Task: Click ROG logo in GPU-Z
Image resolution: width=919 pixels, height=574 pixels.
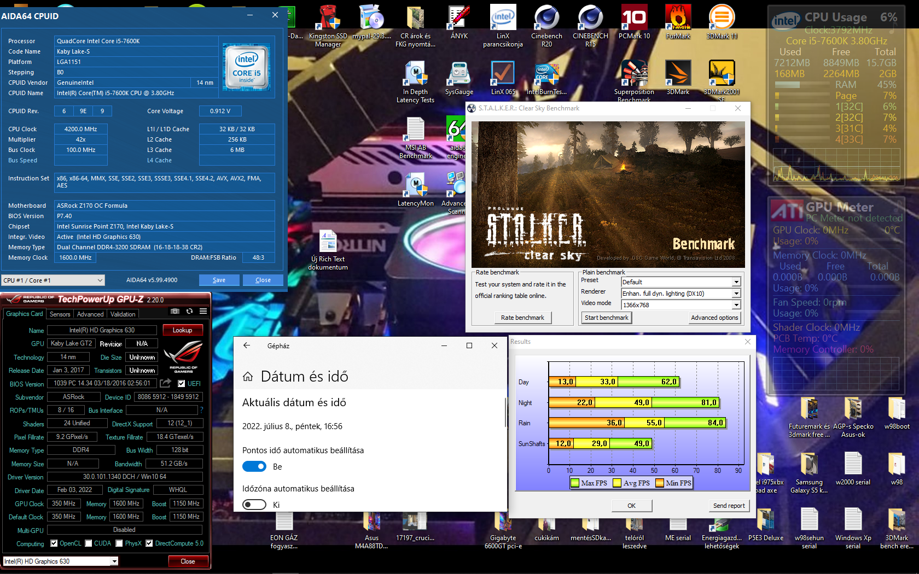Action: [183, 356]
